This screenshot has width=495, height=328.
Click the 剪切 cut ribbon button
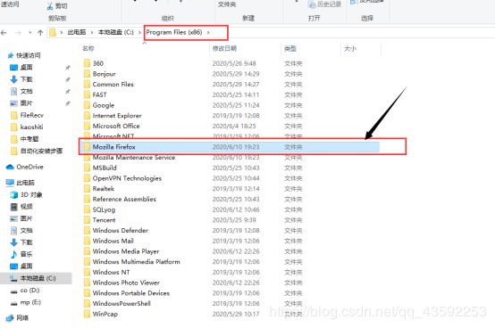pos(57,5)
